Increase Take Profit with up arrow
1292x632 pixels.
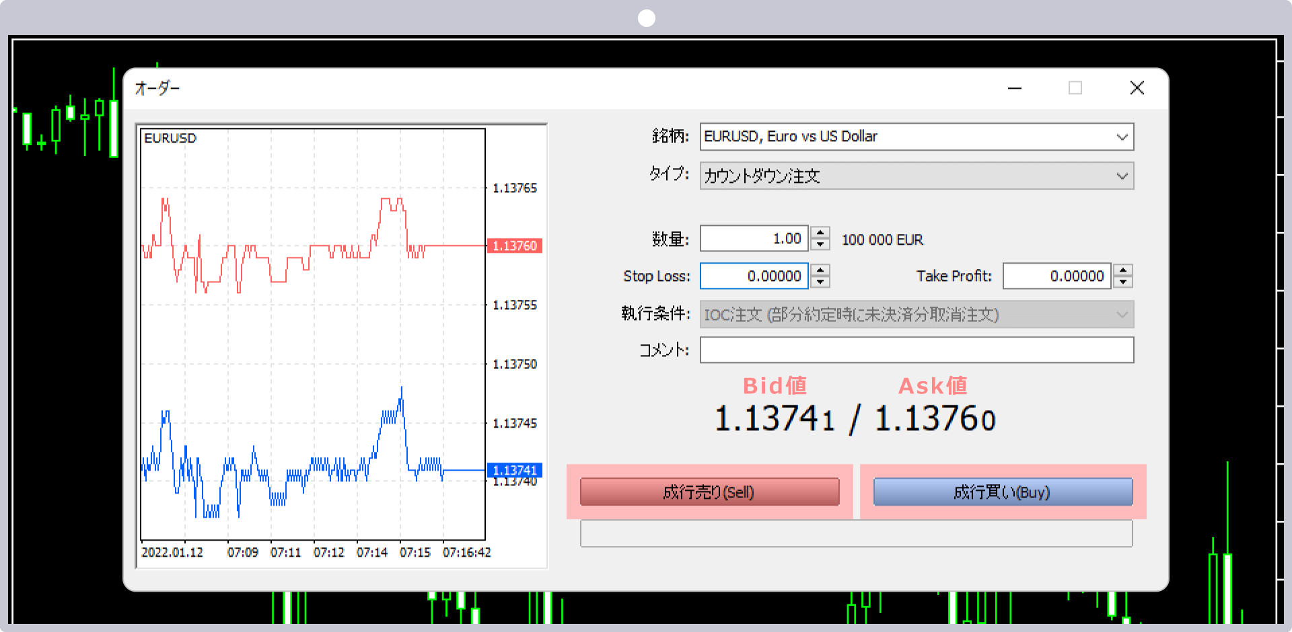click(x=1123, y=270)
